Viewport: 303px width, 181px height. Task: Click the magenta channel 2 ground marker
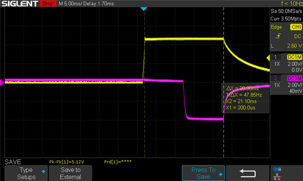click(2, 82)
